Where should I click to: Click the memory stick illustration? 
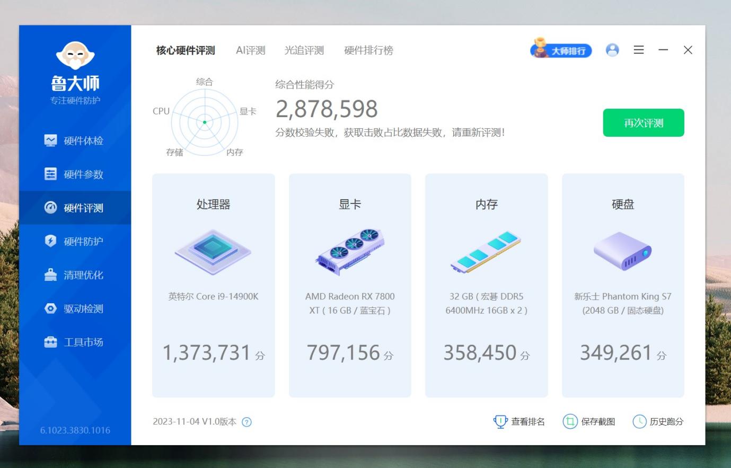pos(486,252)
